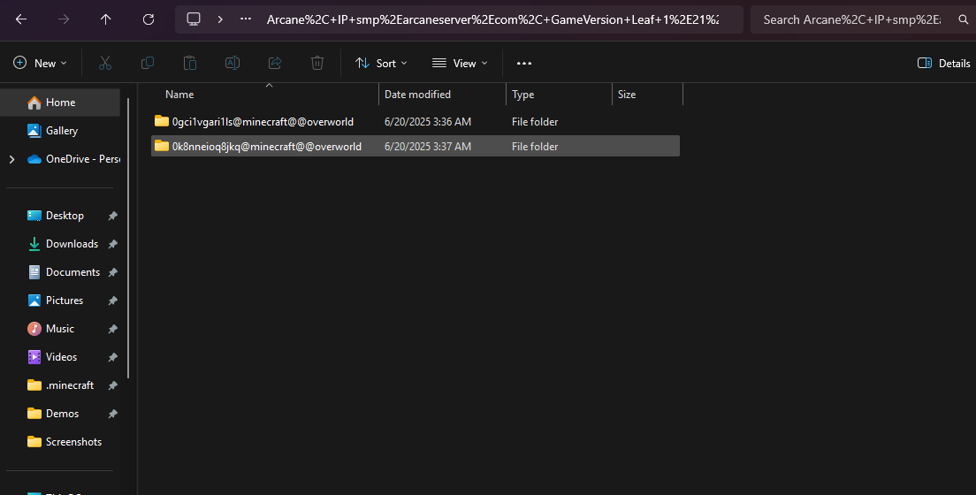The image size is (976, 495).
Task: Click the Share icon in toolbar
Action: click(x=274, y=63)
